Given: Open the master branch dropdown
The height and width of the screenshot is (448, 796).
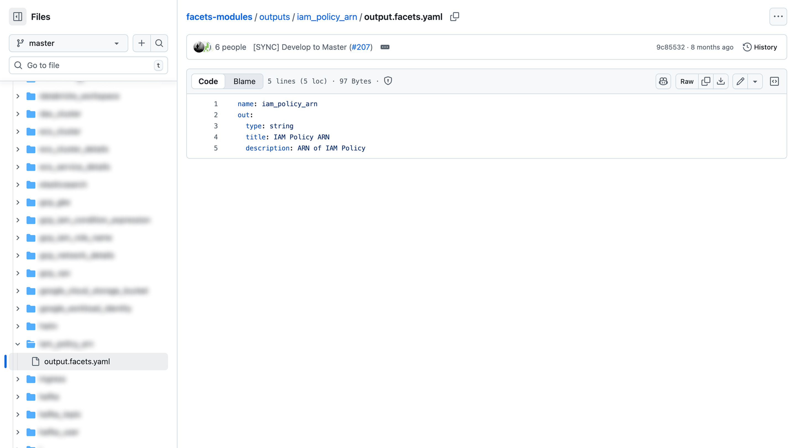Looking at the screenshot, I should (68, 43).
